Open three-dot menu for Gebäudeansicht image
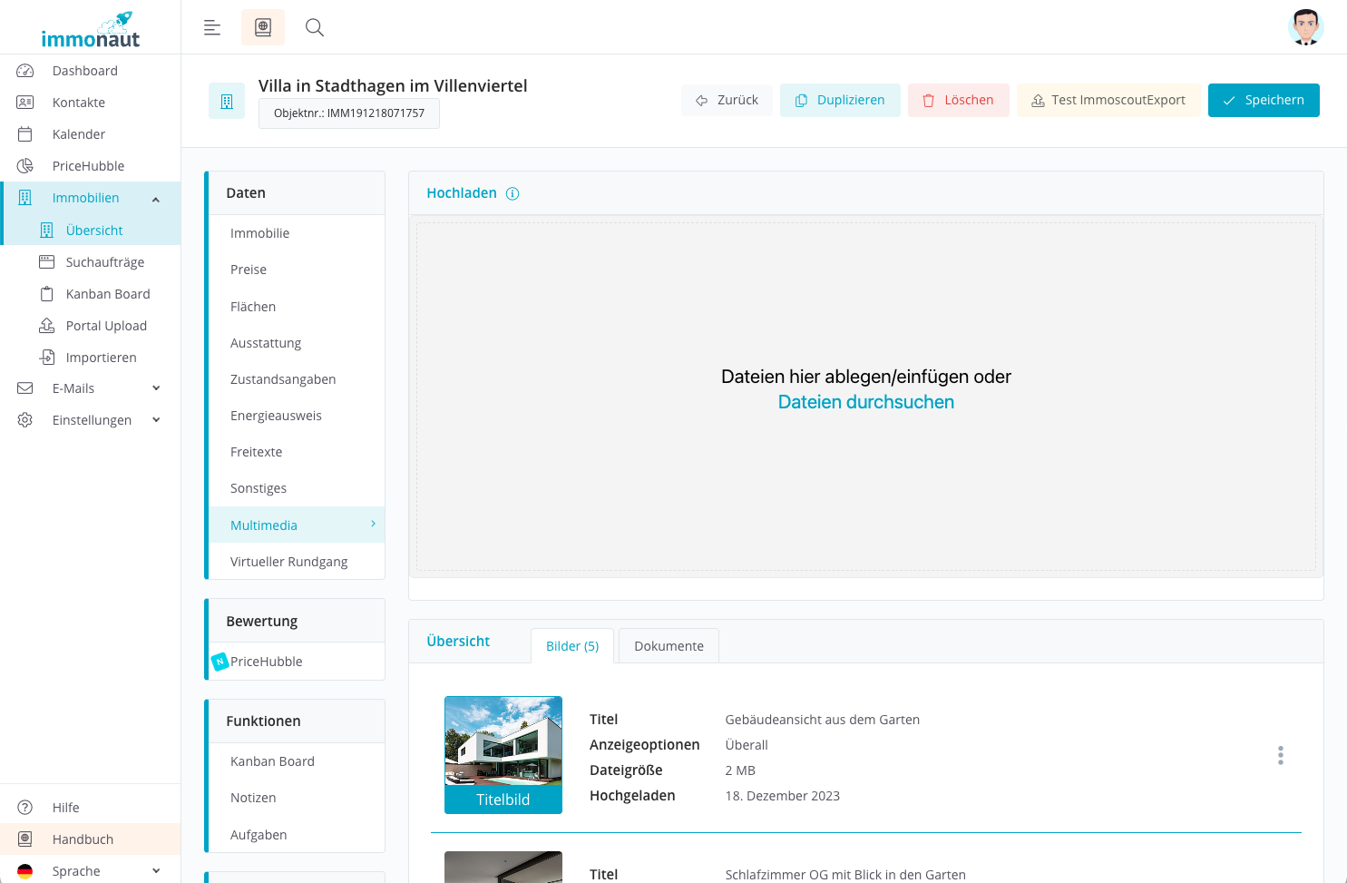Viewport: 1347px width, 883px height. pyautogui.click(x=1280, y=755)
